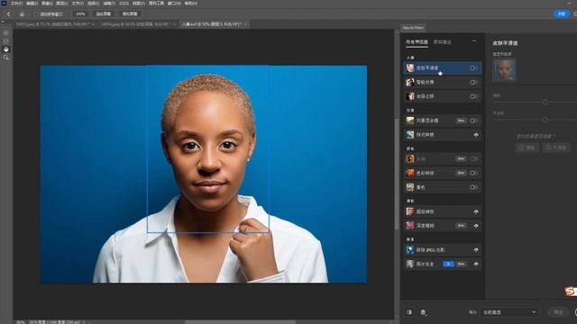Click the 适合屏幕 (Fit Screen) button
The image size is (577, 324).
pos(104,14)
